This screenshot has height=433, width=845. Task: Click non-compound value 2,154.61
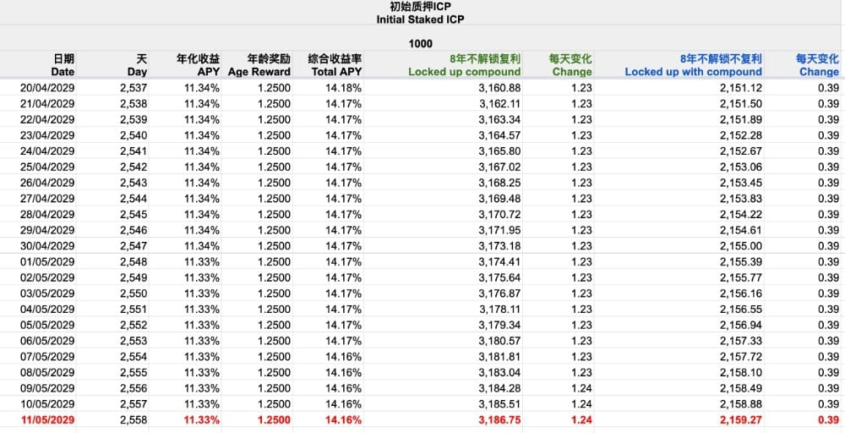[742, 230]
